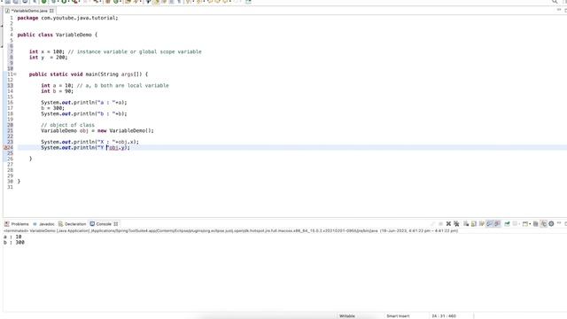
Task: Click the 'public static void main' line
Action: tap(89, 74)
